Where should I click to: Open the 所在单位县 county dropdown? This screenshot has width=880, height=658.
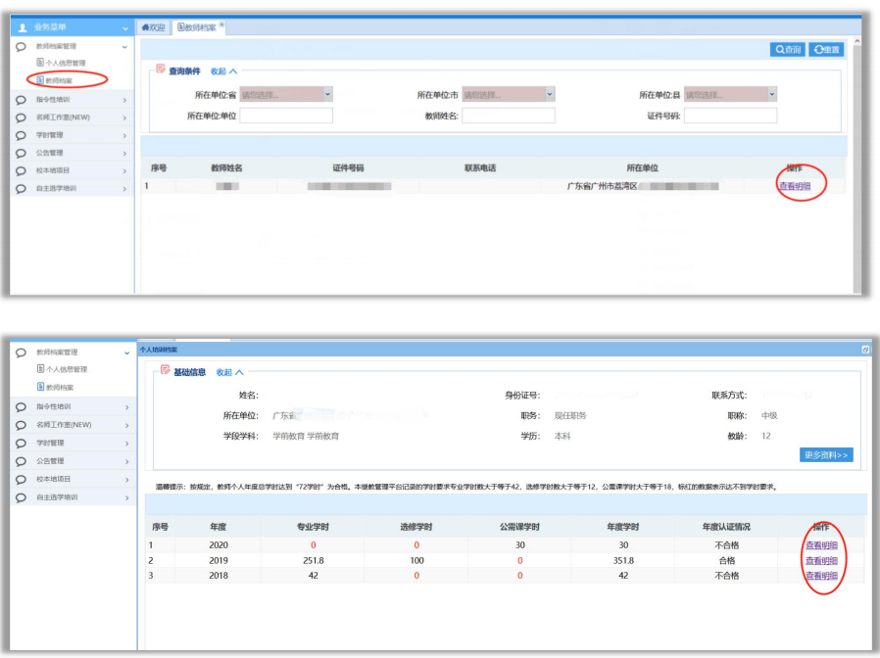(x=730, y=95)
